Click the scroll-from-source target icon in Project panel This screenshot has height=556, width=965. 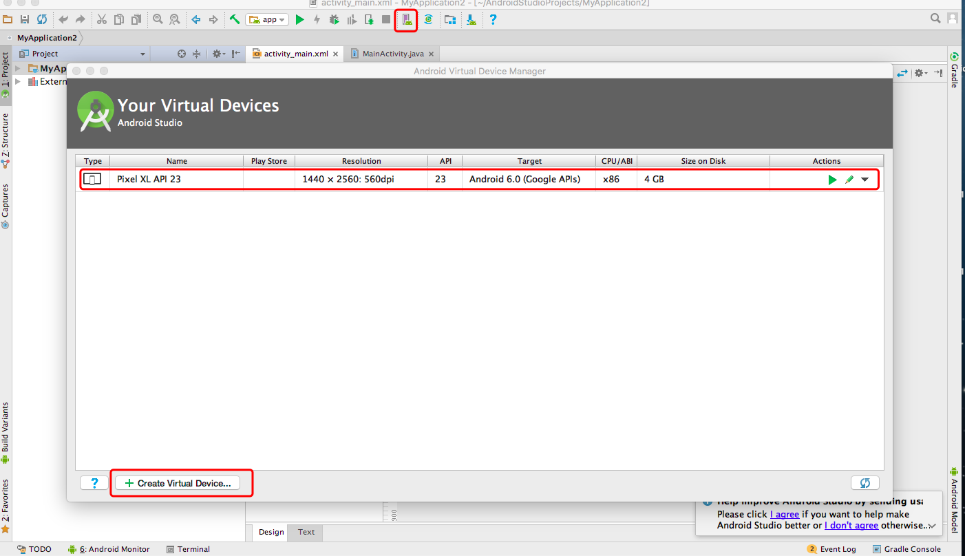click(182, 54)
